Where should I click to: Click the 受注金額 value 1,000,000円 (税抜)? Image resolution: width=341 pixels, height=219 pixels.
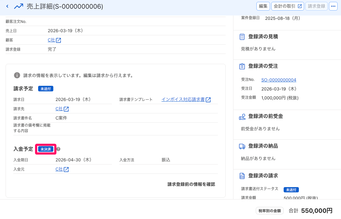(x=280, y=98)
